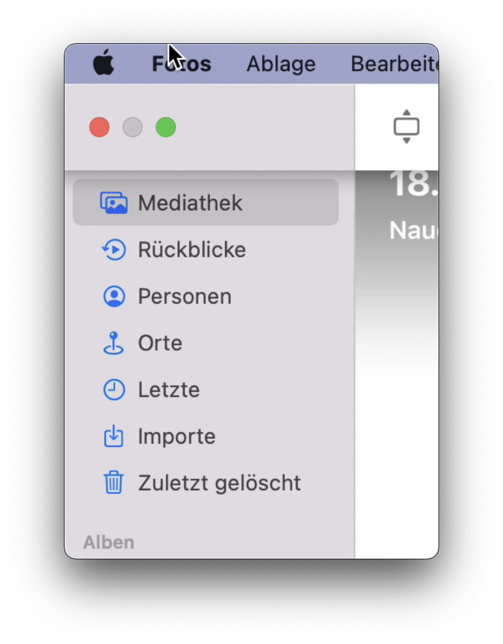Click the Importe download icon
This screenshot has width=503, height=644.
113,436
